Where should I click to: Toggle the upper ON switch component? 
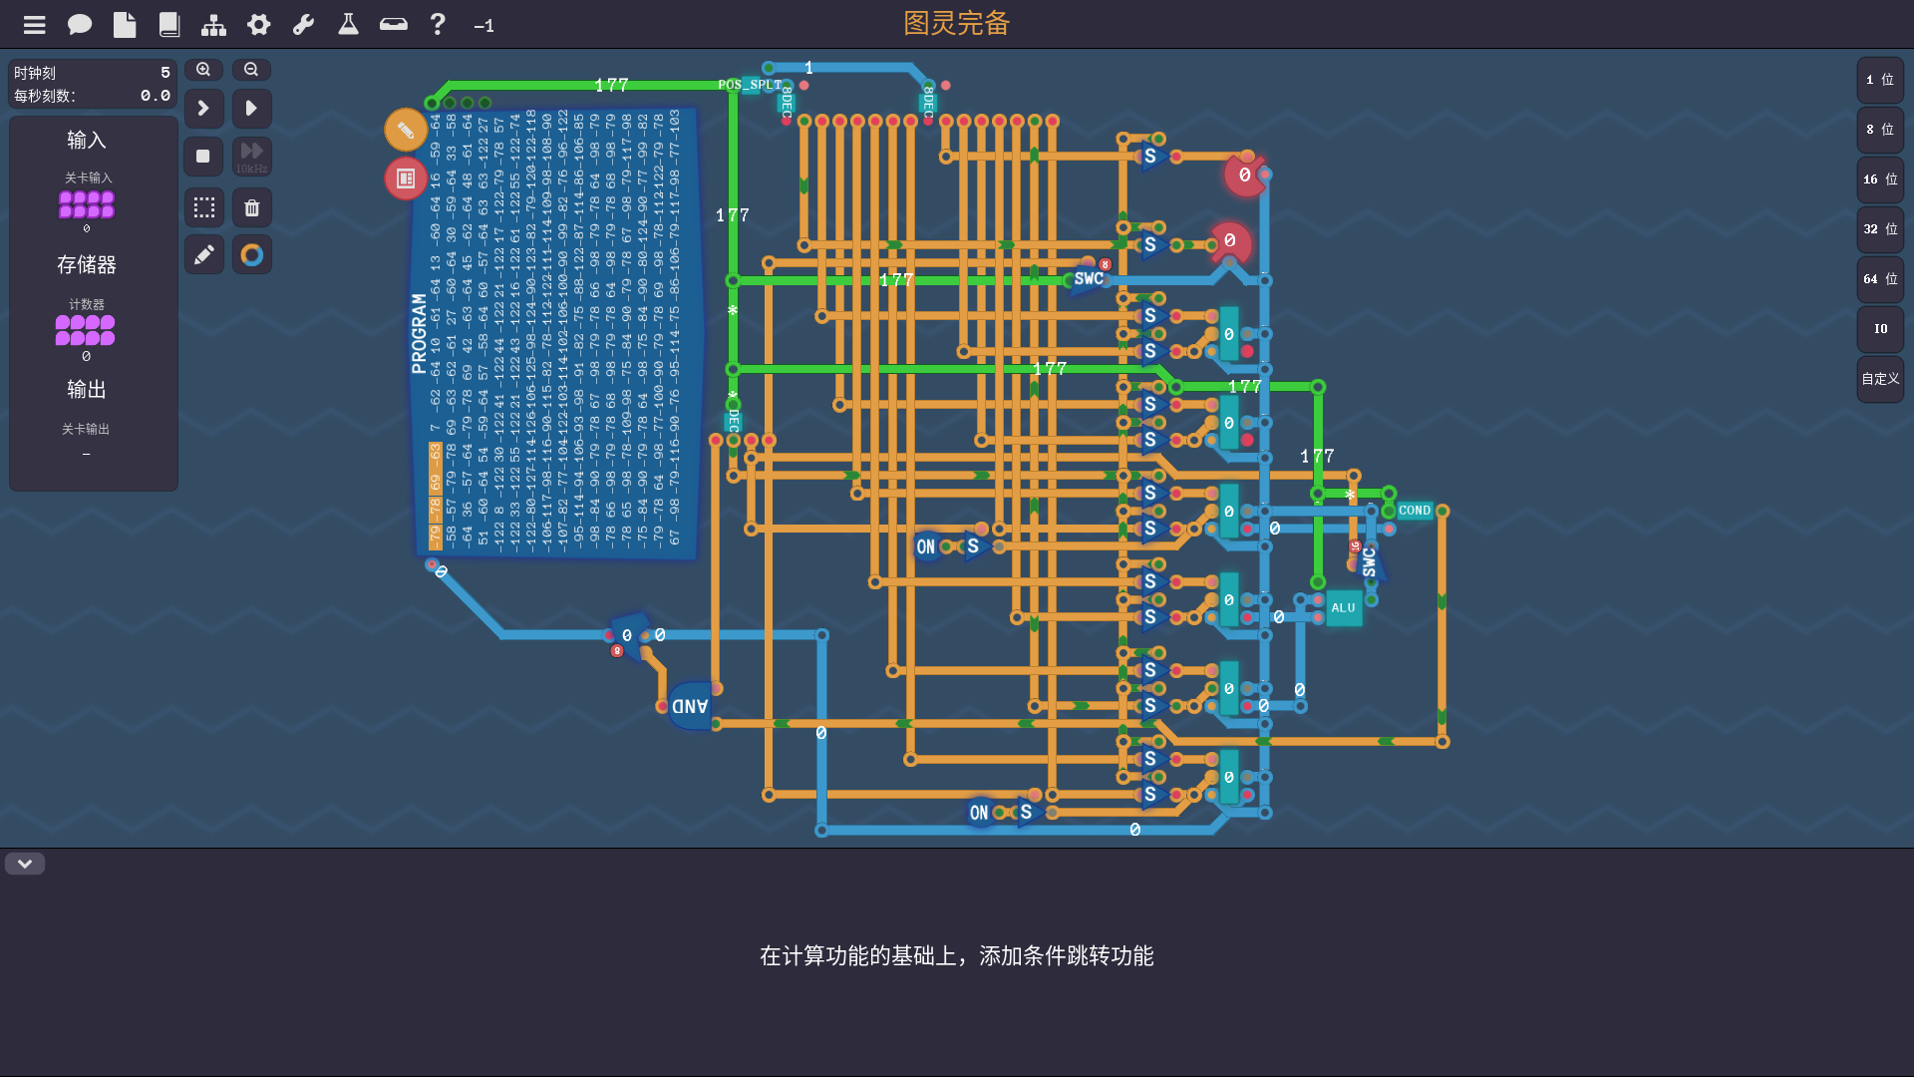click(926, 546)
